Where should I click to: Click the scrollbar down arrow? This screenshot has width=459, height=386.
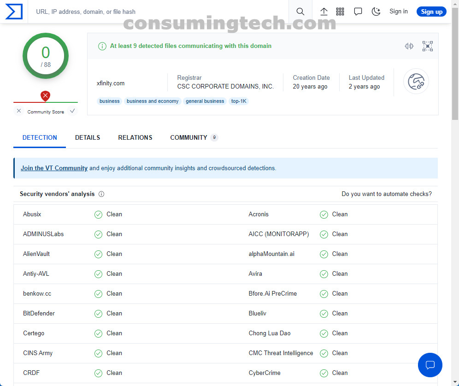click(x=455, y=382)
